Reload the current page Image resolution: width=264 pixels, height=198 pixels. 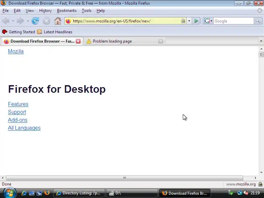(35, 21)
